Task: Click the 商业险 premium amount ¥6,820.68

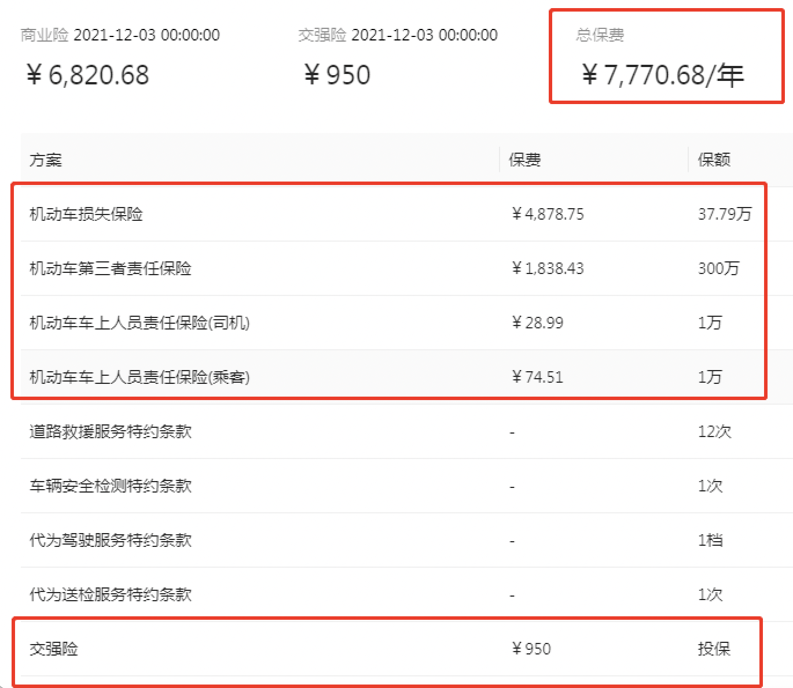Action: 87,76
